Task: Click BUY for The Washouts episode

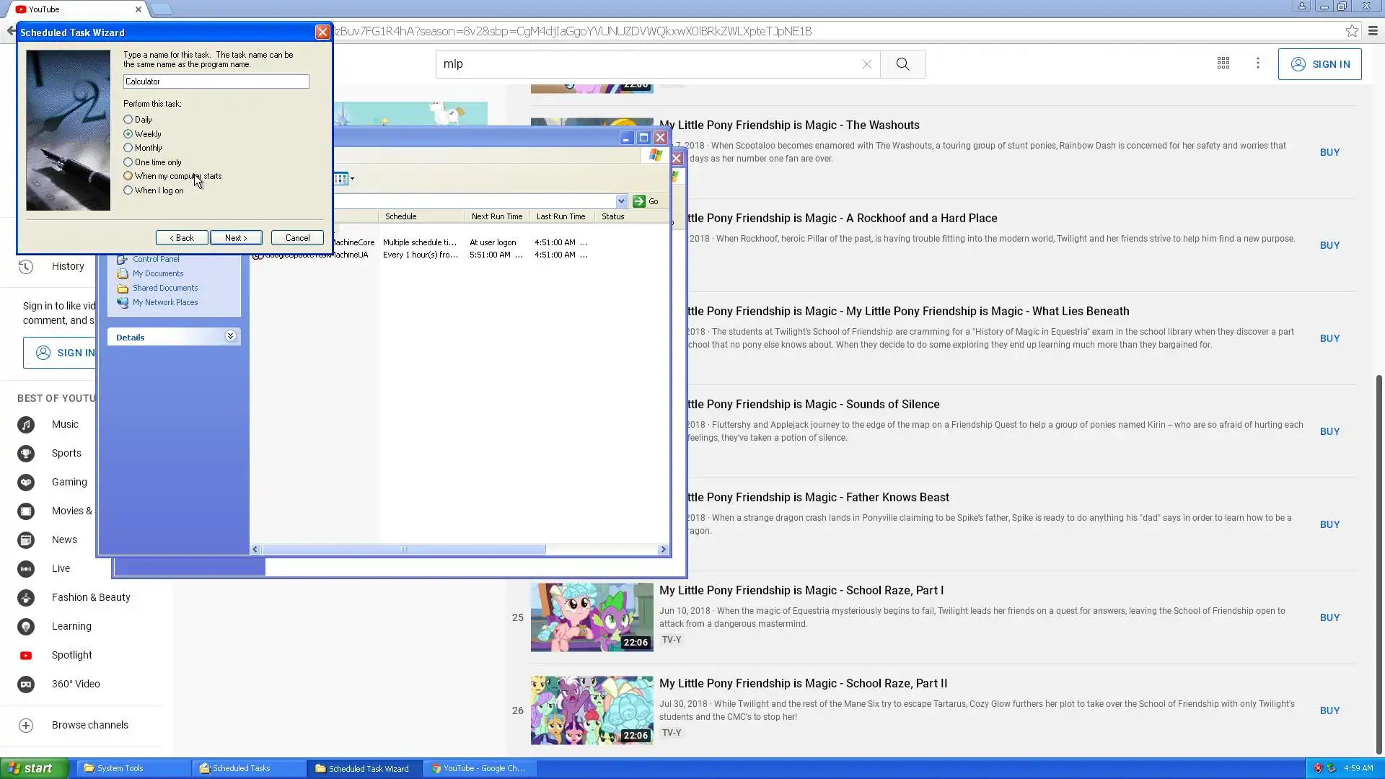Action: pos(1329,152)
